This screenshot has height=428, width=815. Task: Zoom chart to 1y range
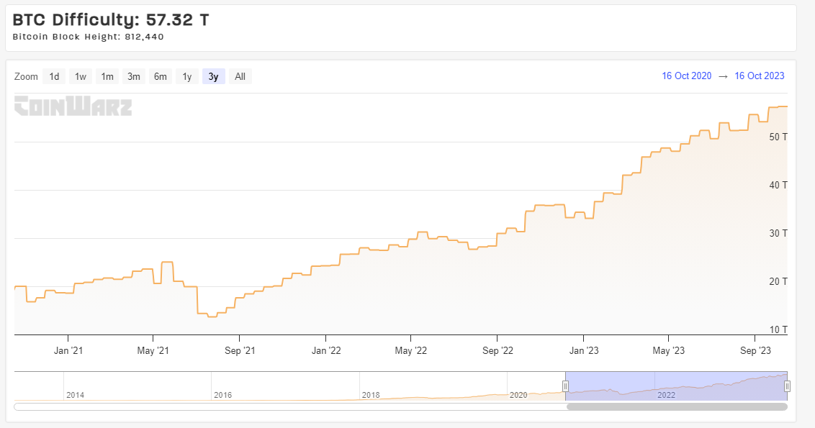(x=186, y=76)
